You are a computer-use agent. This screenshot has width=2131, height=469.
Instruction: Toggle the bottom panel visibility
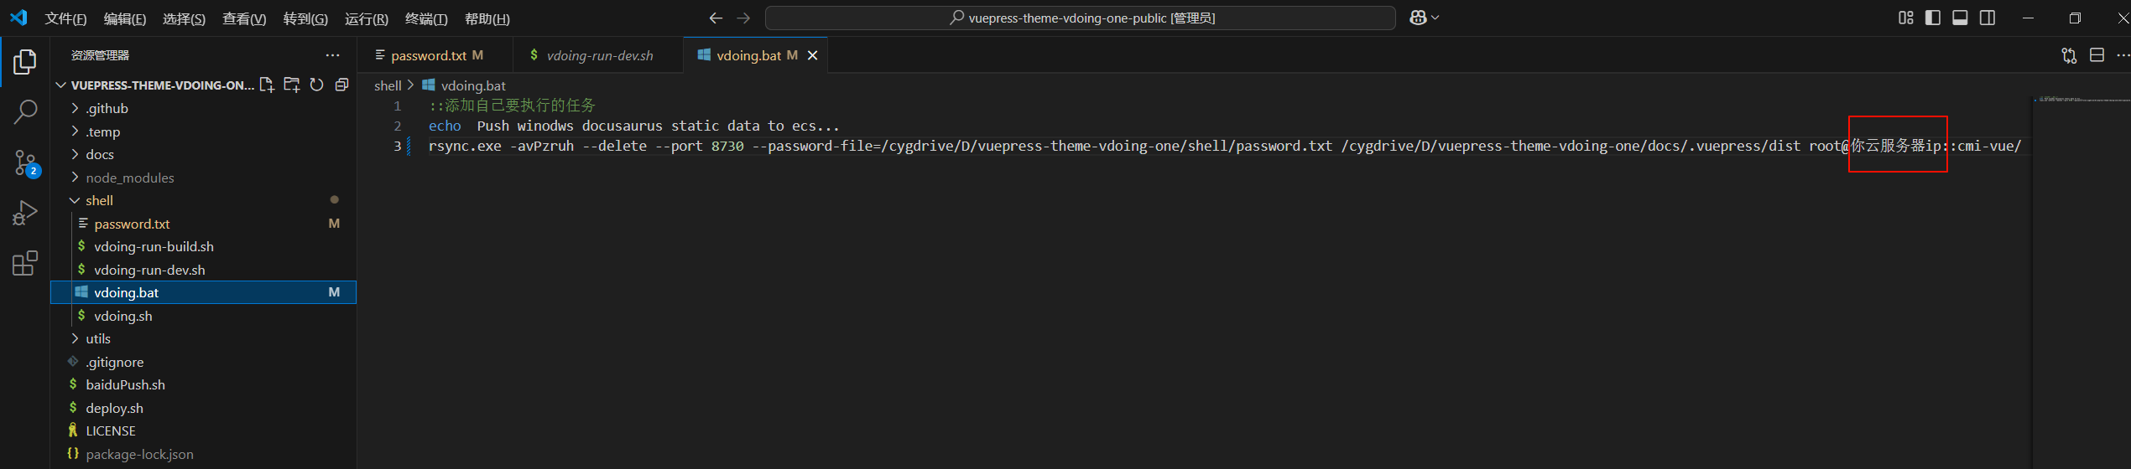tap(1960, 18)
